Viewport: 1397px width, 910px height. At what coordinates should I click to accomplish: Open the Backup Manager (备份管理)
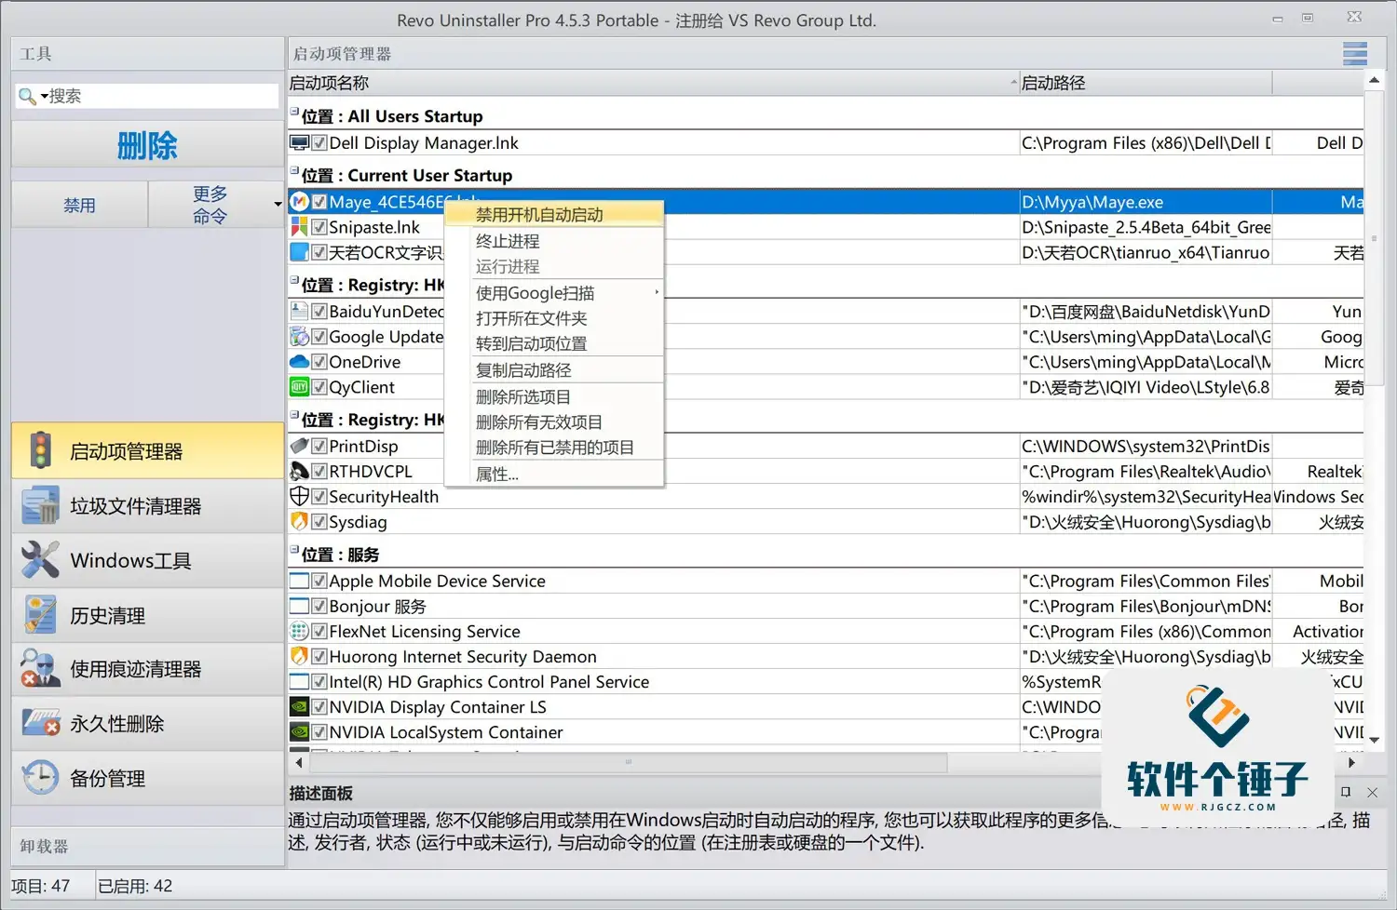click(x=147, y=778)
